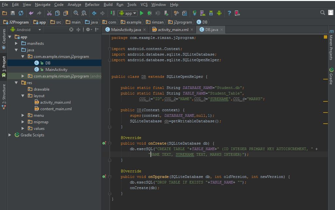
Task: Click the Save All floppy icon
Action: point(13,13)
